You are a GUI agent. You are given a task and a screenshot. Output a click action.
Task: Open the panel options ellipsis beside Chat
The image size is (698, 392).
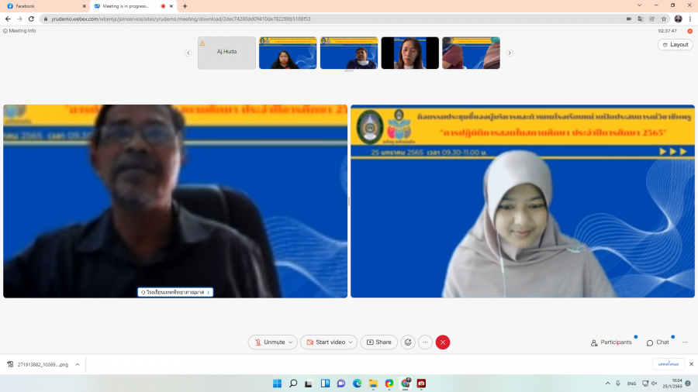(x=685, y=342)
